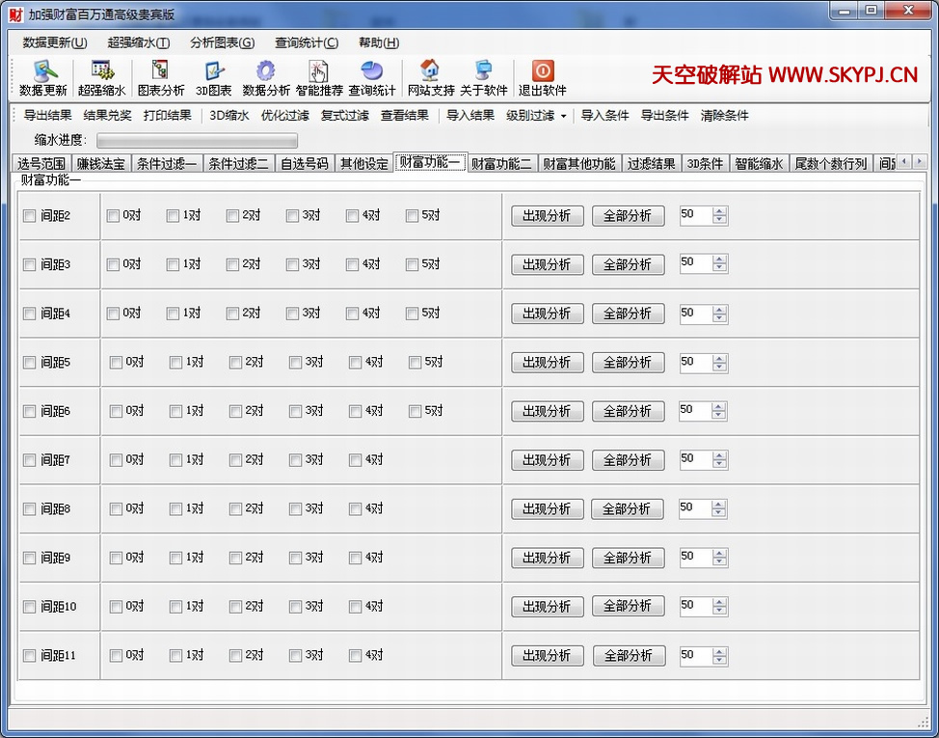Image resolution: width=939 pixels, height=738 pixels.
Task: Open the 分析图表(G) menu
Action: tap(222, 42)
